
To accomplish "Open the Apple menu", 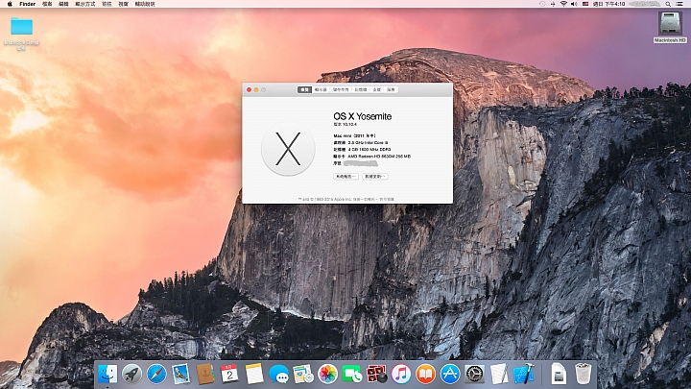I will tap(10, 4).
